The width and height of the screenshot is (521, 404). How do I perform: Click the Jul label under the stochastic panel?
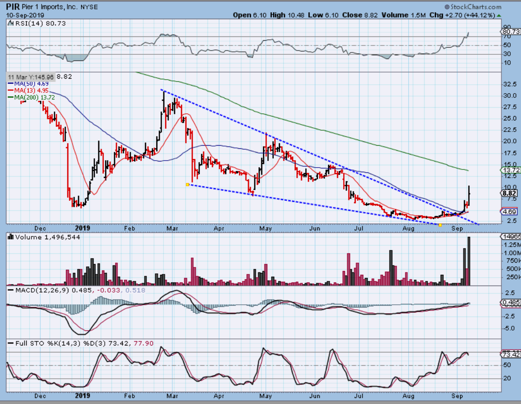click(358, 396)
